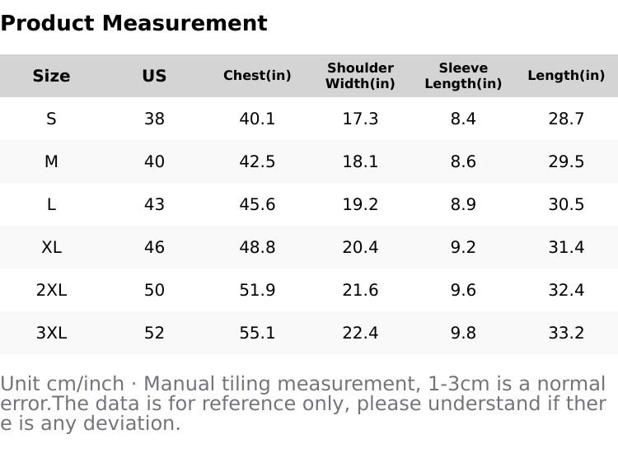Click the Size column header
This screenshot has height=453, width=618.
click(51, 76)
